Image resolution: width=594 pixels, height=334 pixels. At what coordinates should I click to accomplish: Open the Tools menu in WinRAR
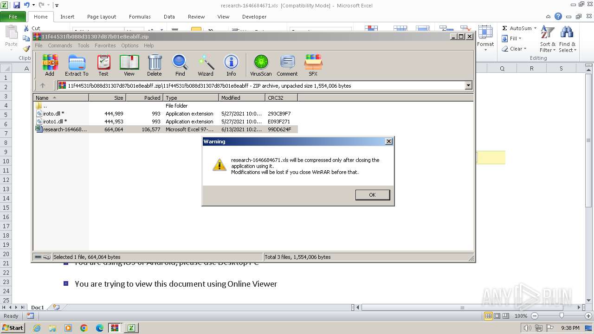click(84, 45)
